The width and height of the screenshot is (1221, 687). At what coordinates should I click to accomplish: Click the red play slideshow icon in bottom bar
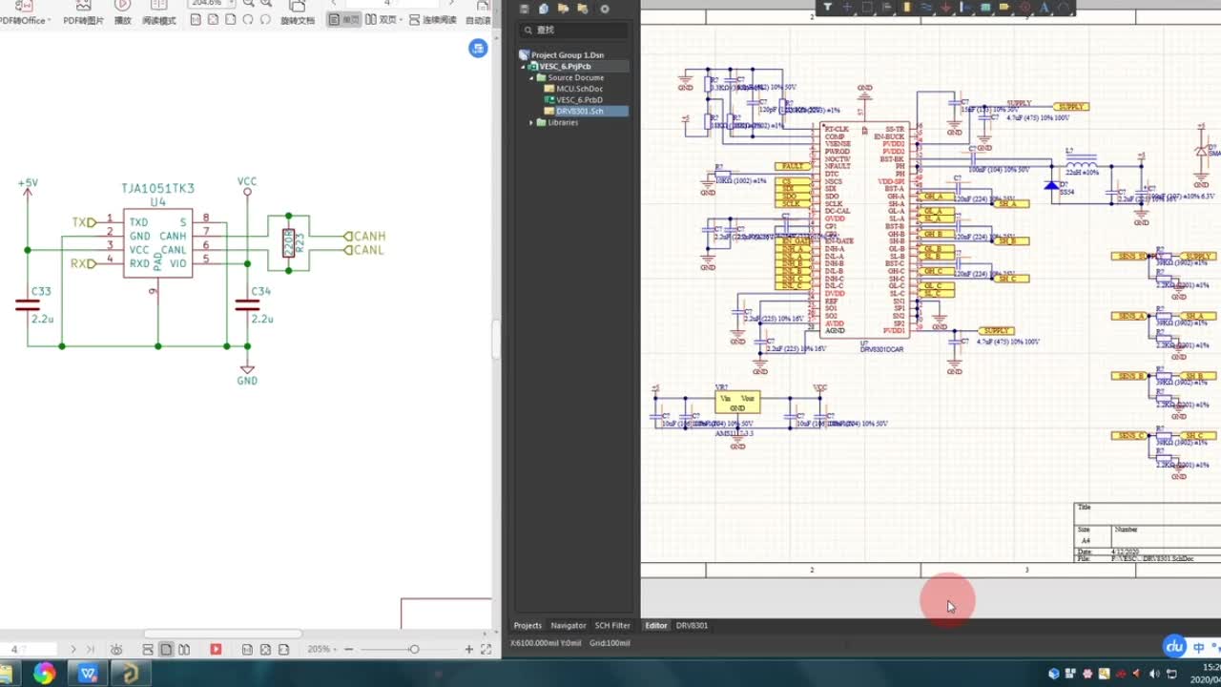tap(216, 650)
